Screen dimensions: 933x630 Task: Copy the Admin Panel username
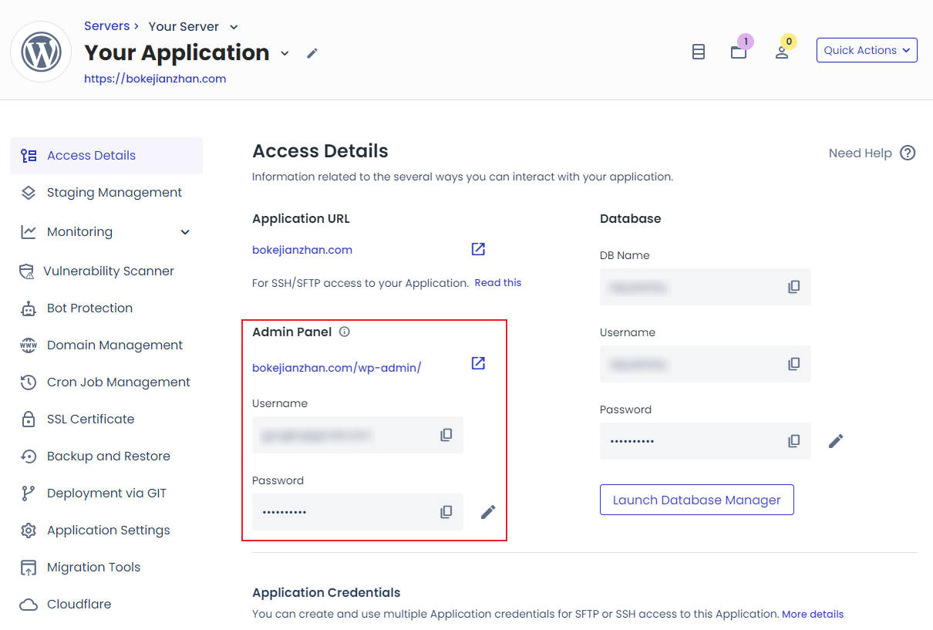[x=446, y=435]
